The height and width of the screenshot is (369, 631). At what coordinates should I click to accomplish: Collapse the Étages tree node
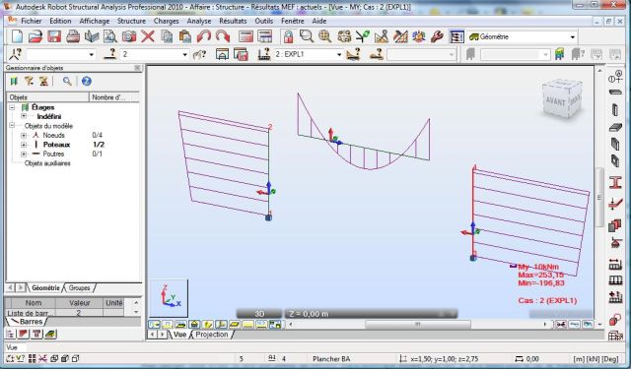click(x=12, y=107)
